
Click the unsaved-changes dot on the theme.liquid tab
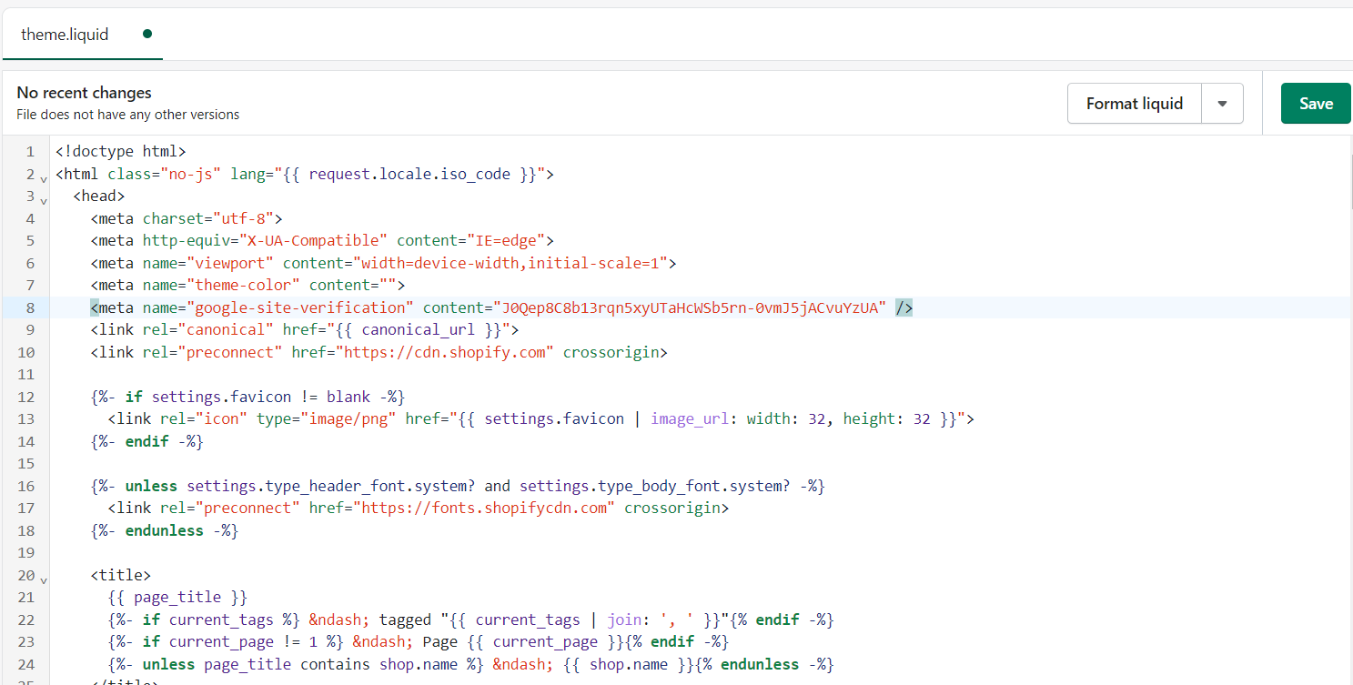click(x=147, y=34)
